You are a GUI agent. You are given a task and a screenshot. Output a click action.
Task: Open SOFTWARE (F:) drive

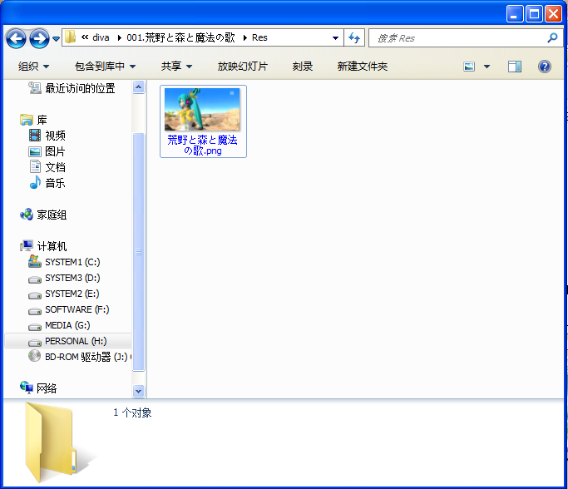77,309
